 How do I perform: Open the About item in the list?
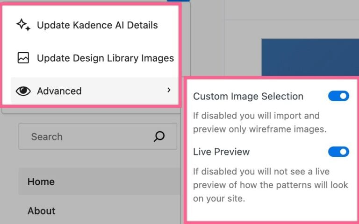tap(42, 210)
